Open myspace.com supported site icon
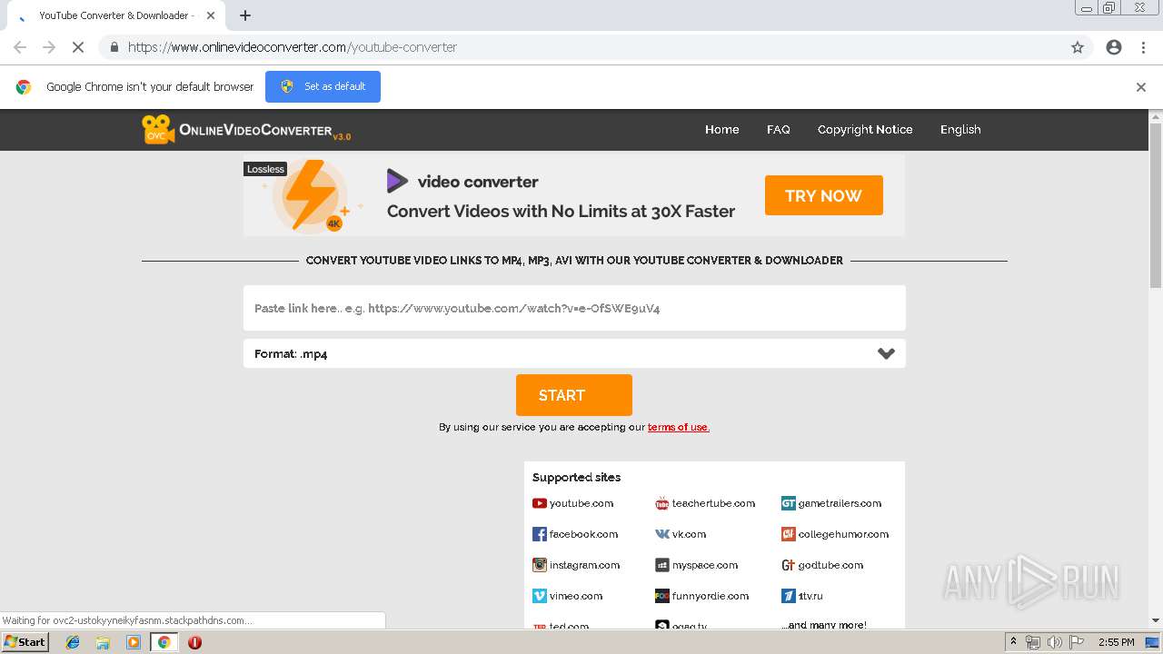This screenshot has width=1163, height=654. point(662,565)
